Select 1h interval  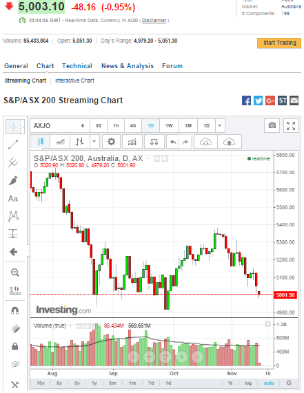[x=116, y=125]
